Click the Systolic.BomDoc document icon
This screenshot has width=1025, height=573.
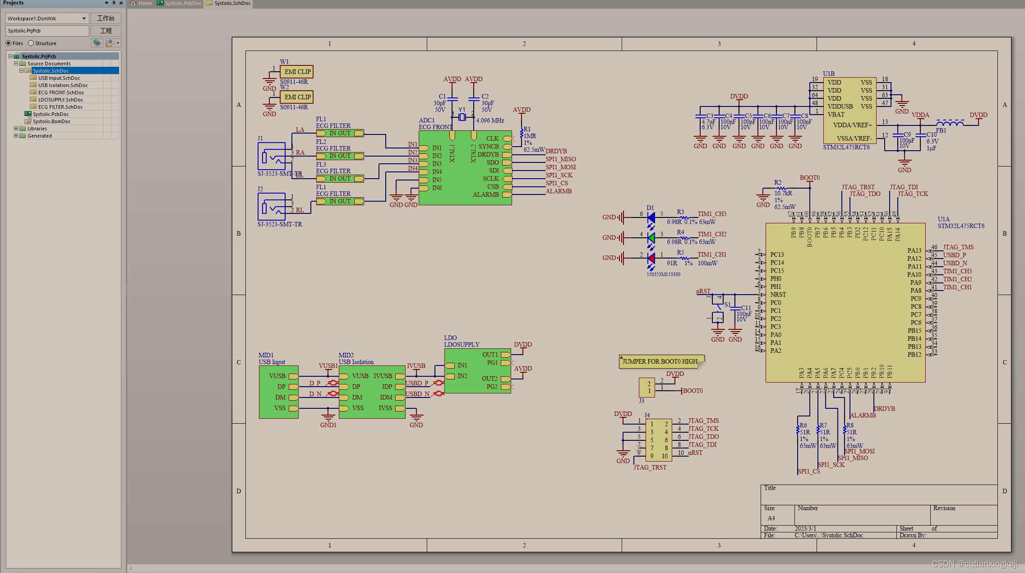(x=28, y=121)
